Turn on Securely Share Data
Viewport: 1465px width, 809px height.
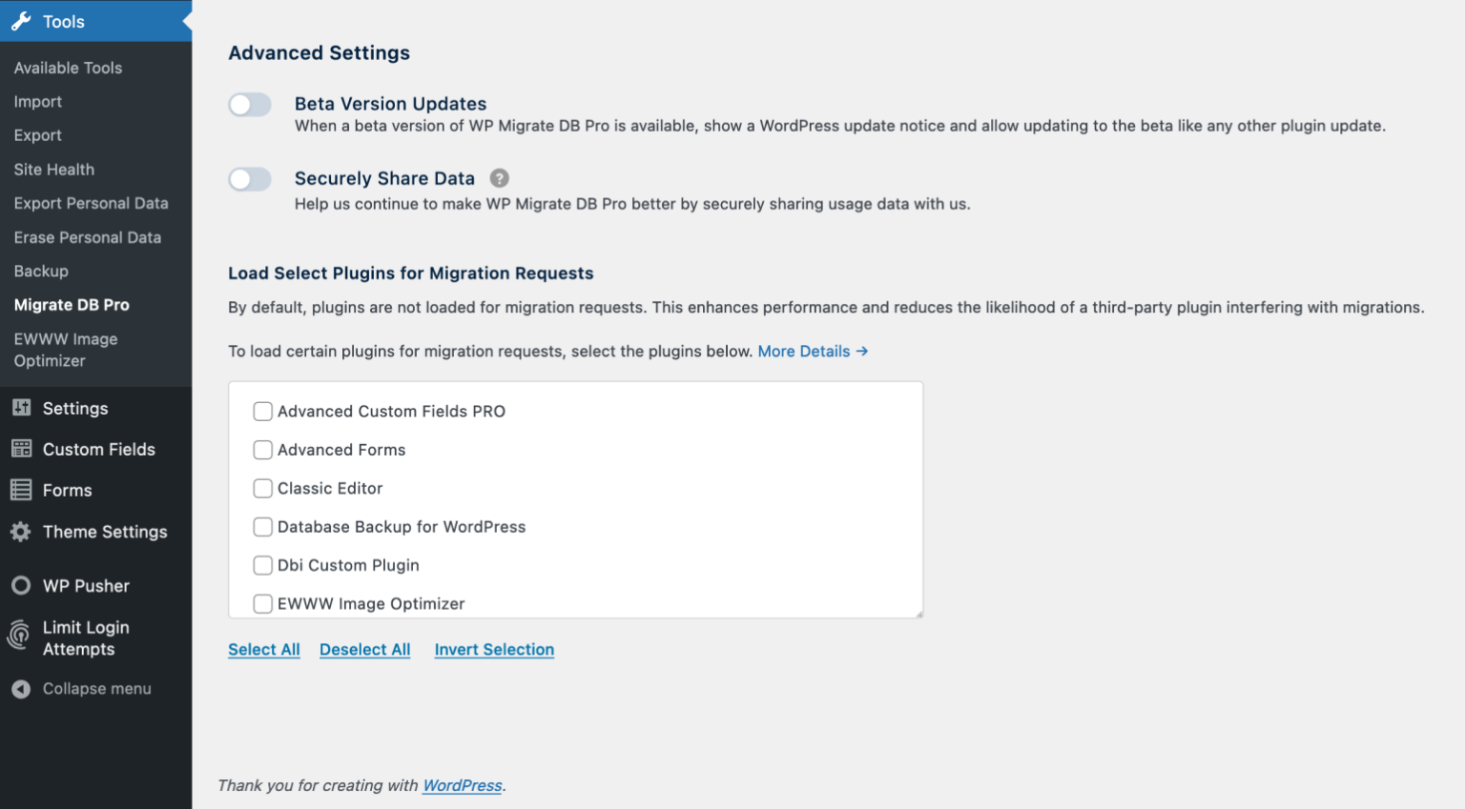[249, 179]
